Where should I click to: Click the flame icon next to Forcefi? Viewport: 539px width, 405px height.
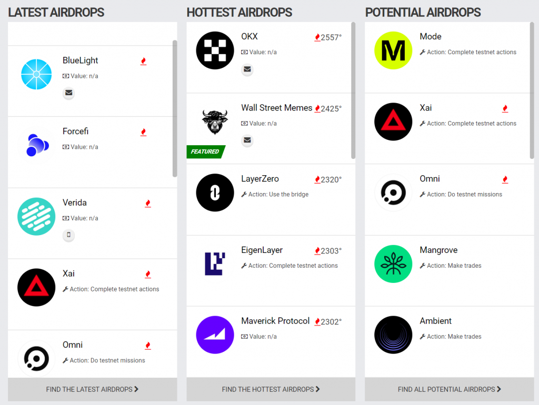pos(143,132)
